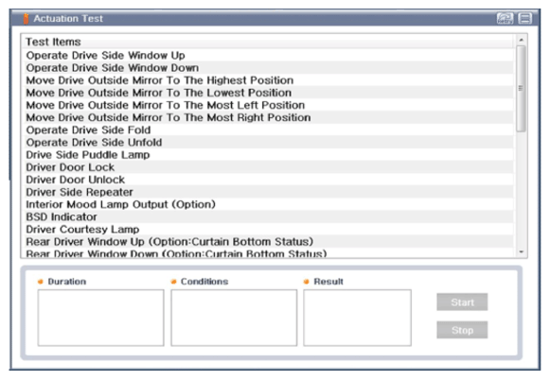
Task: Choose Move Drive Outside Mirror To Highest Position
Action: 269,80
